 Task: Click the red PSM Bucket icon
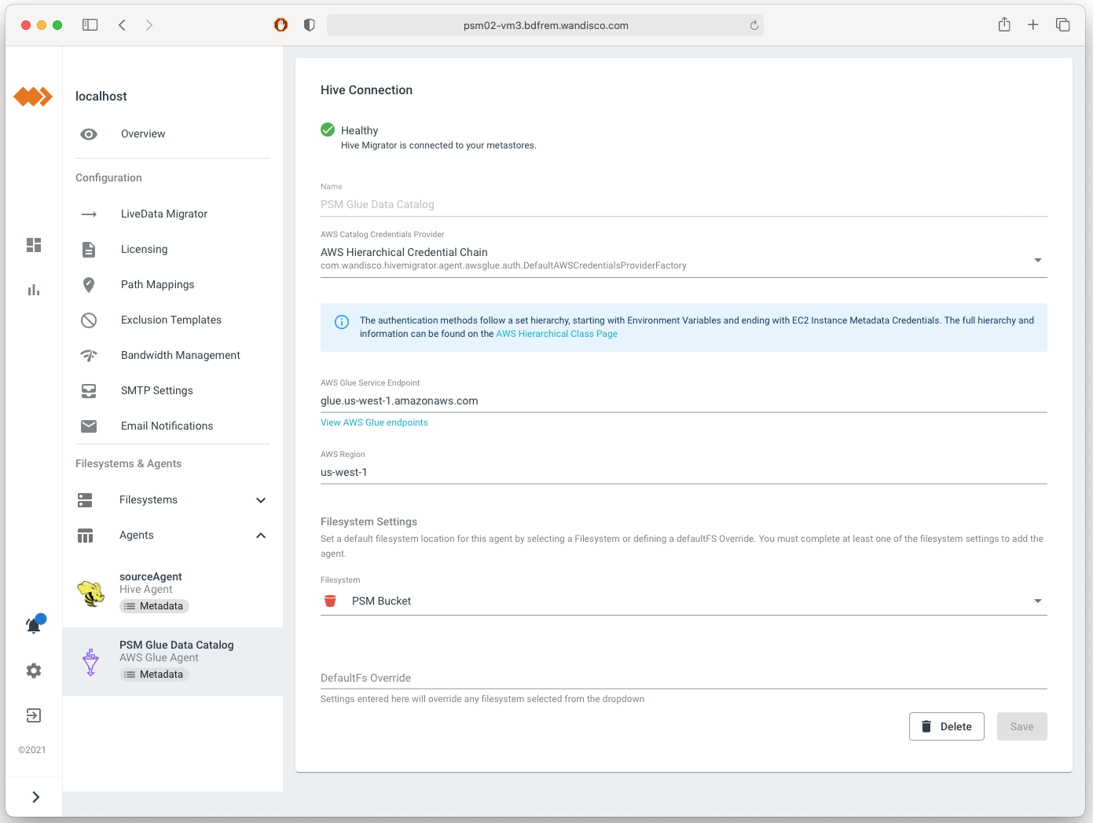click(330, 602)
